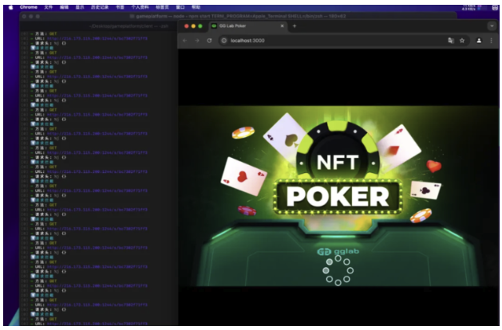This screenshot has width=502, height=330.
Task: Open the 文件 menu in menu bar
Action: (49, 6)
